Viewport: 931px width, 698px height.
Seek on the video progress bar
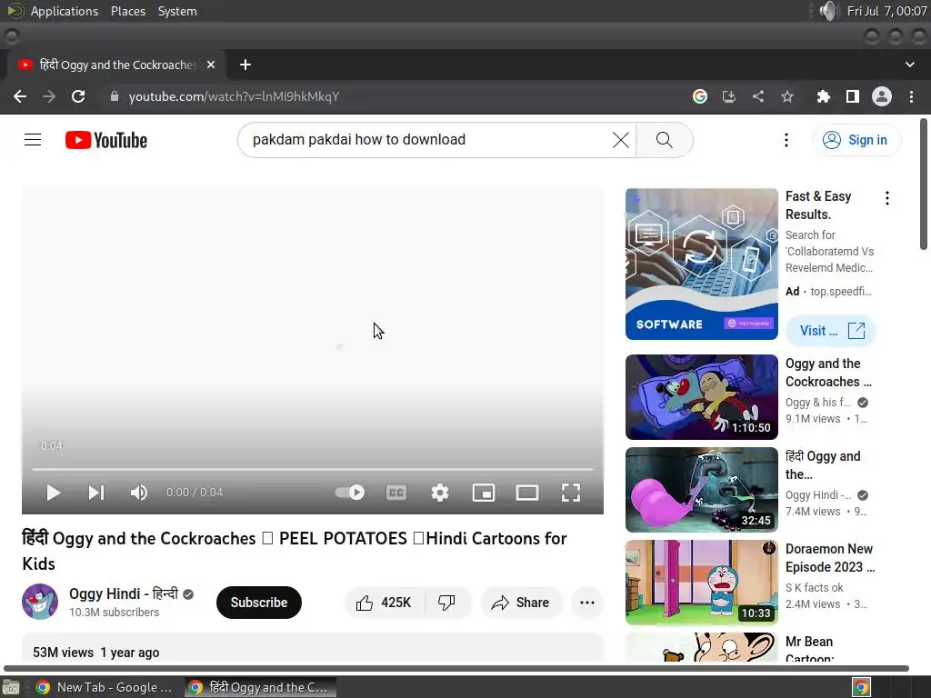point(313,469)
